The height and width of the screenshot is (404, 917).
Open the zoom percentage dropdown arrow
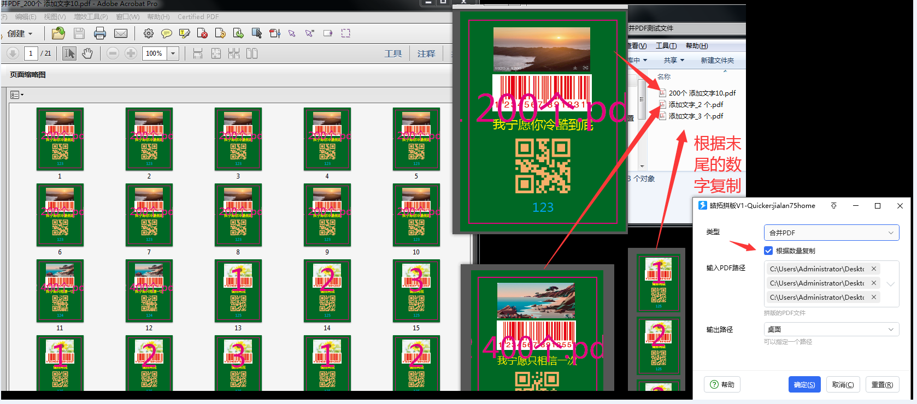pyautogui.click(x=173, y=53)
